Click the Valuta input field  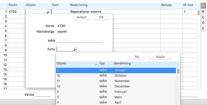pos(43,94)
